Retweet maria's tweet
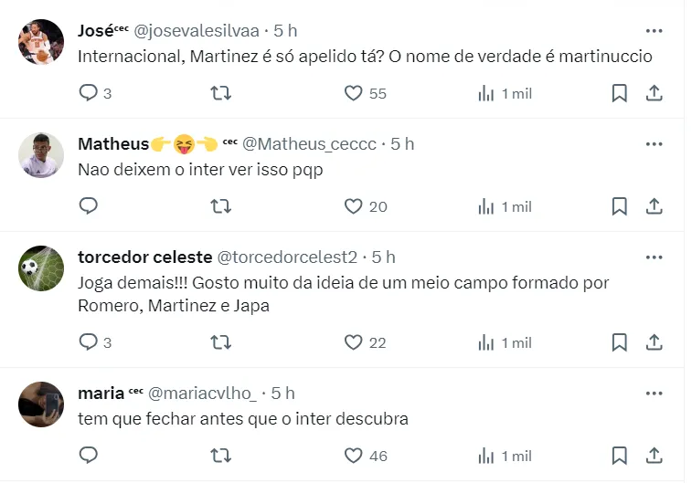Image resolution: width=692 pixels, height=483 pixels. pos(220,456)
